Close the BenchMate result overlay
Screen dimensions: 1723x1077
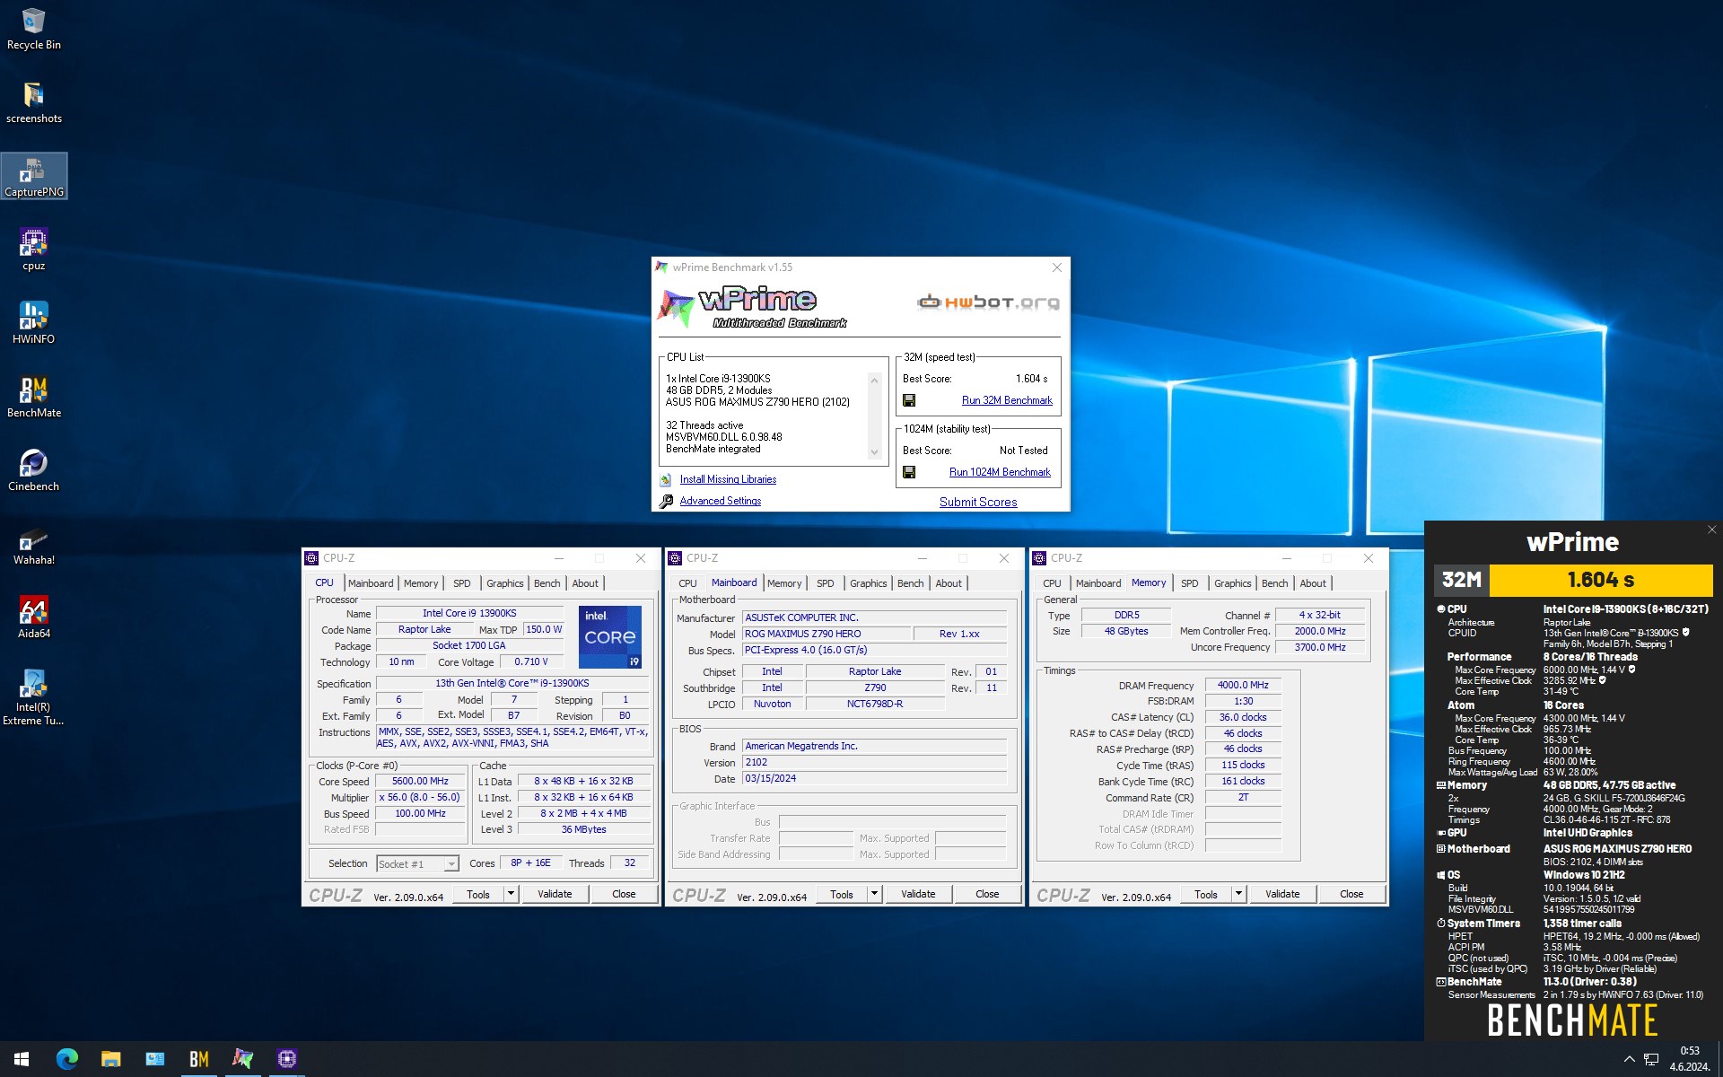point(1711,530)
